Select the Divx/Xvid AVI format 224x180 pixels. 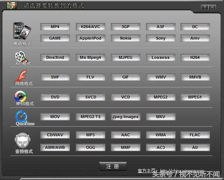pos(55,58)
